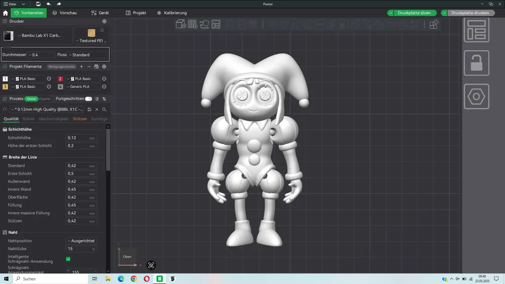Click the process settings list icon
Image resolution: width=505 pixels, height=284 pixels.
(x=96, y=99)
